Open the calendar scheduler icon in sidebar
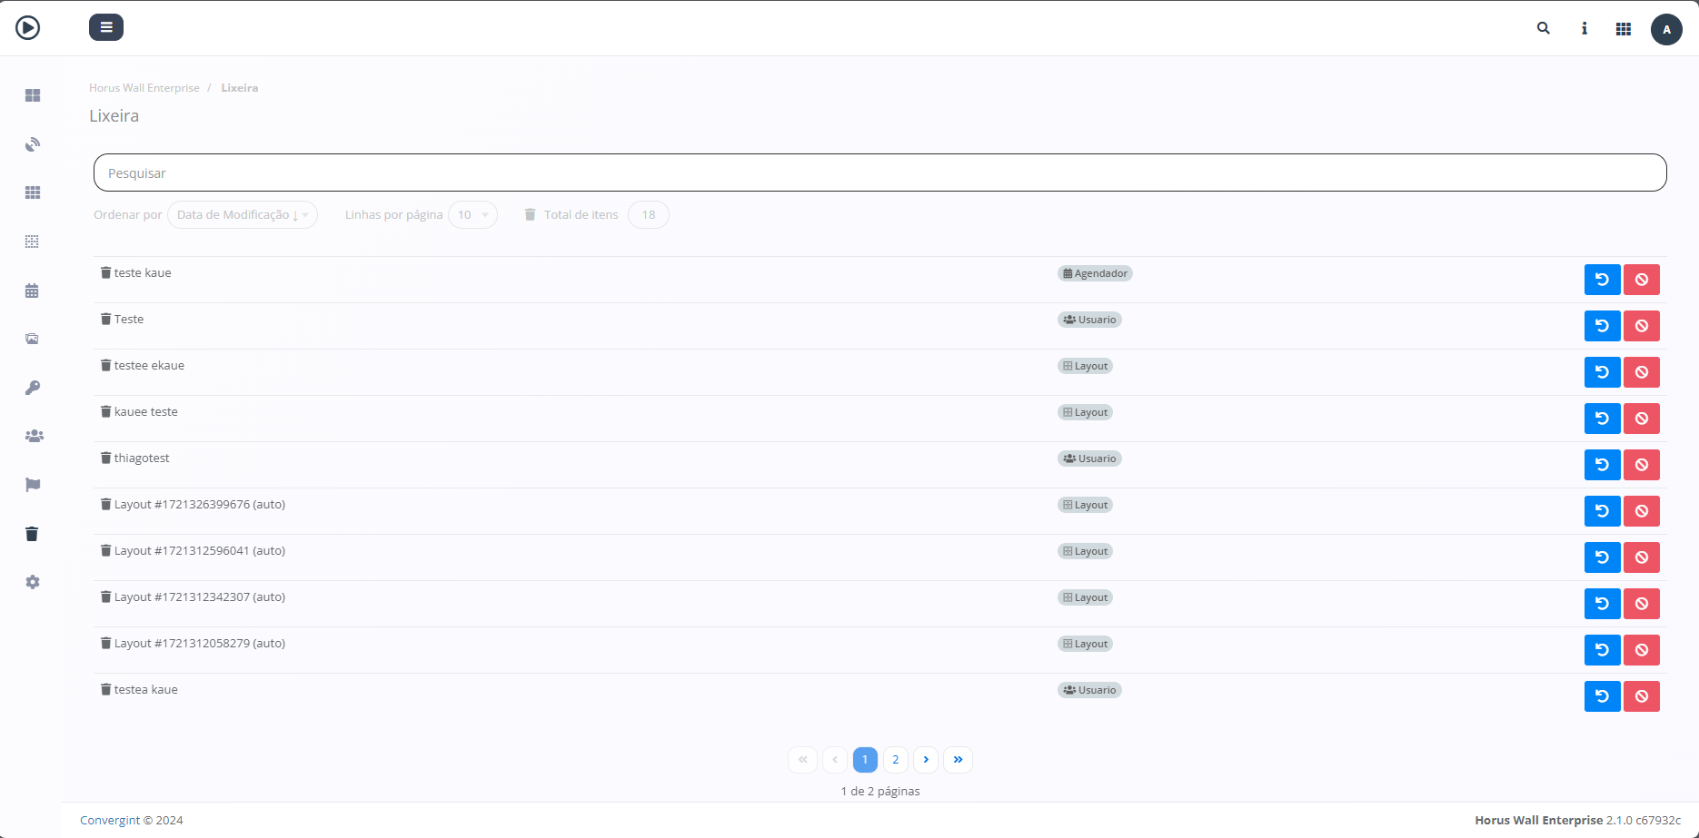This screenshot has height=838, width=1699. click(x=32, y=291)
